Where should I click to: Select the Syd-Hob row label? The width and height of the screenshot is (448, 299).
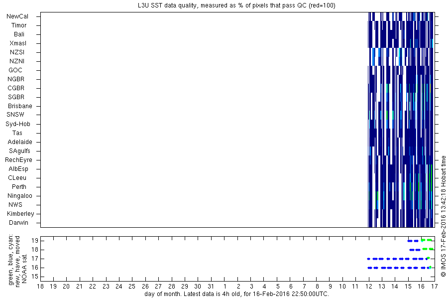18,124
